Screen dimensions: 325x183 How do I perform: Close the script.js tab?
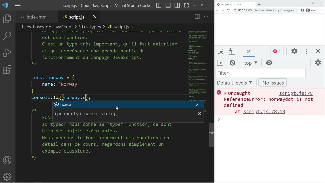tap(95, 17)
